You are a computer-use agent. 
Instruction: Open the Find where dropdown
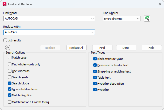click(x=138, y=19)
